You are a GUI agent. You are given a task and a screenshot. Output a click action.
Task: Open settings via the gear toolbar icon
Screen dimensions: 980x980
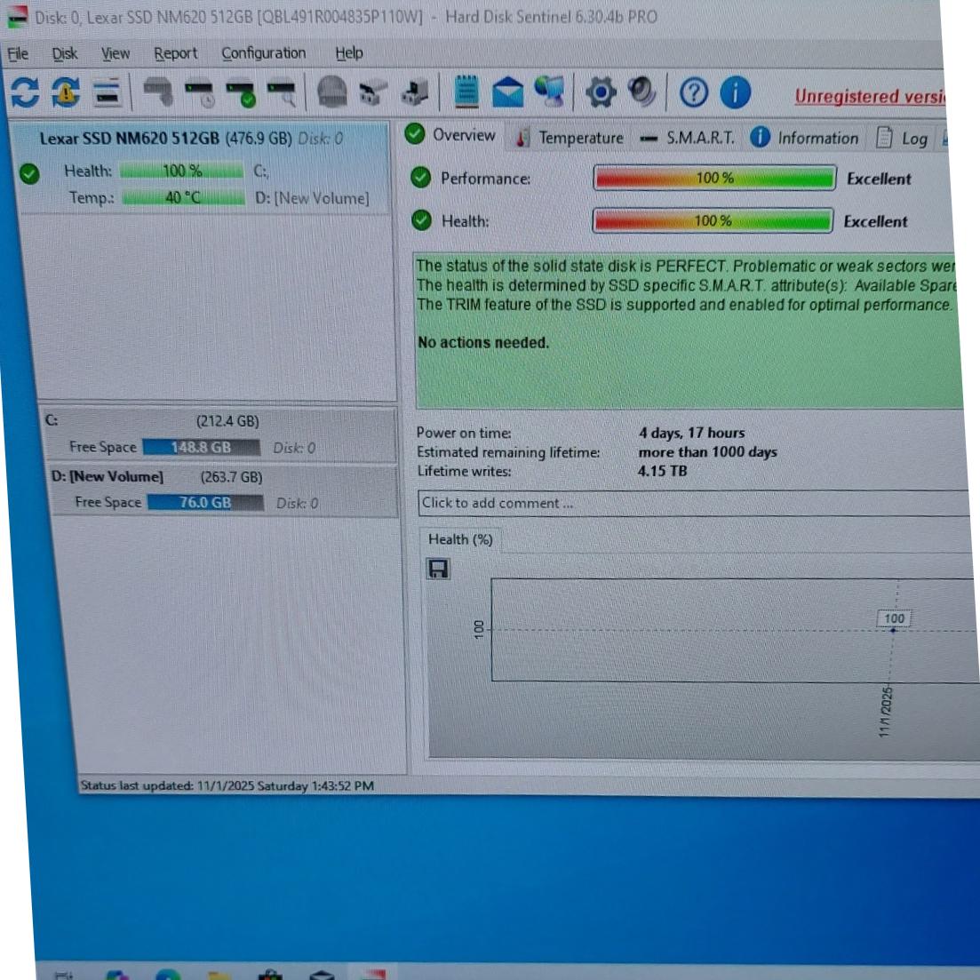click(x=601, y=92)
